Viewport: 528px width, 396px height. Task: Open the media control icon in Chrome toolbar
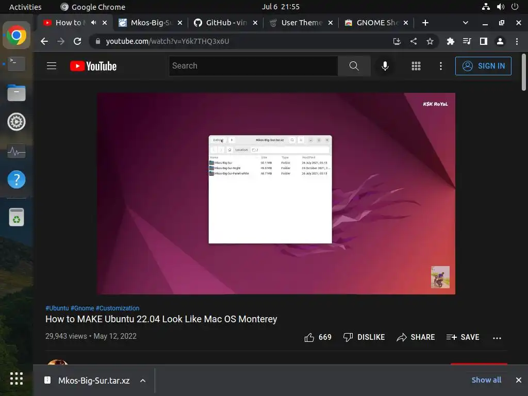467,41
